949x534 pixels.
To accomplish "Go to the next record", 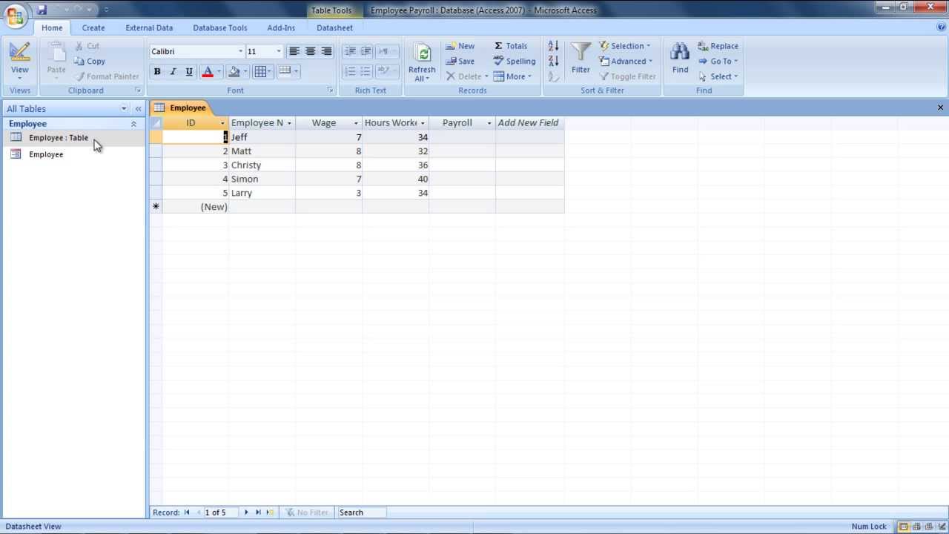I will 246,512.
